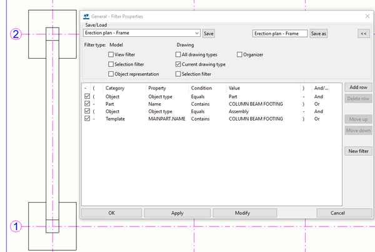Image resolution: width=375 pixels, height=252 pixels.
Task: Tick the Organizer checkbox
Action: point(240,55)
